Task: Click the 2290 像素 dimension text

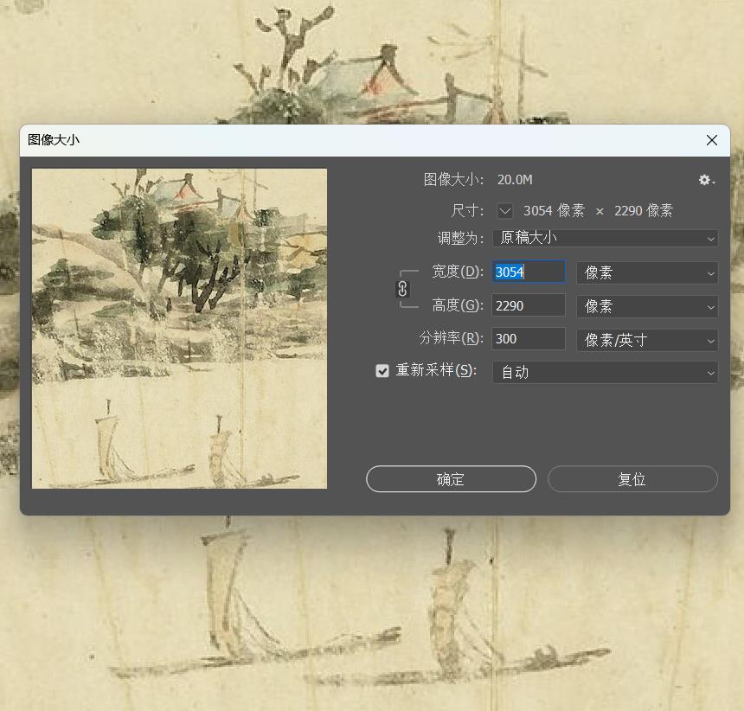Action: pyautogui.click(x=644, y=210)
